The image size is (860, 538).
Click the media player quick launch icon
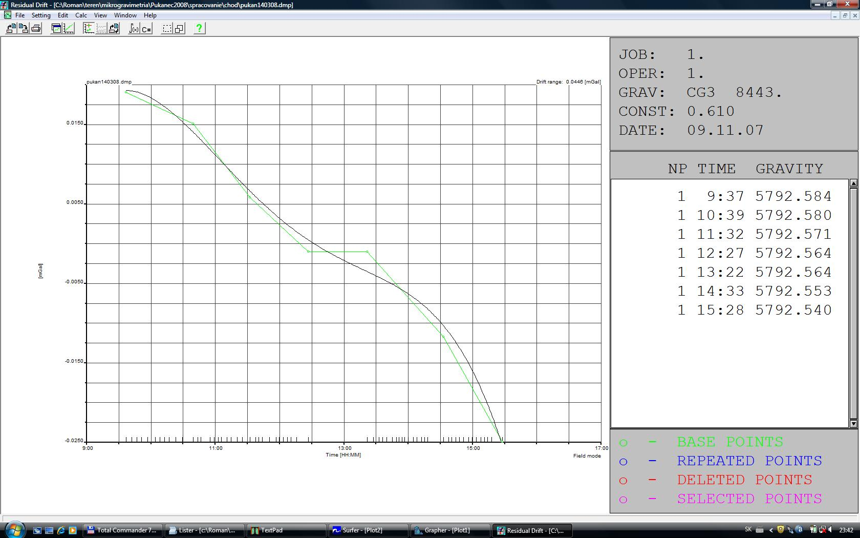pyautogui.click(x=73, y=530)
